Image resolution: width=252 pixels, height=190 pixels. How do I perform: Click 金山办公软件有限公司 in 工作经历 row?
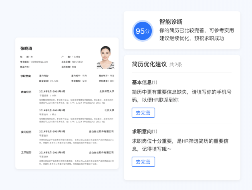[x=101, y=153]
